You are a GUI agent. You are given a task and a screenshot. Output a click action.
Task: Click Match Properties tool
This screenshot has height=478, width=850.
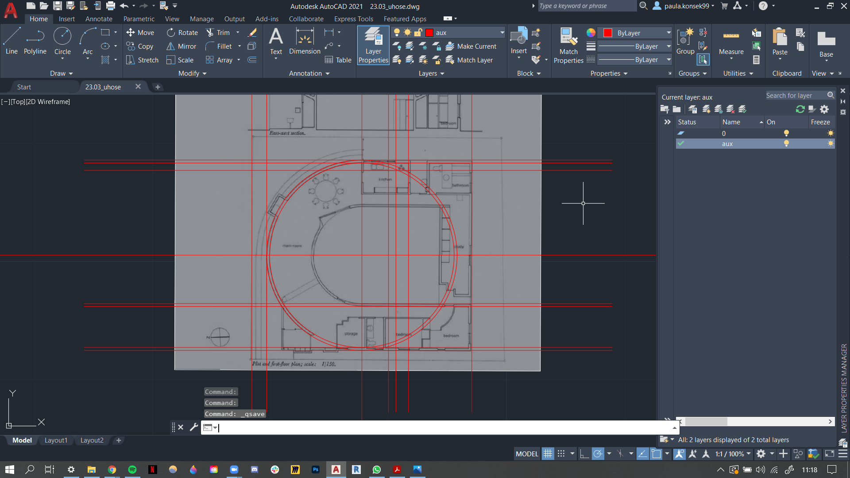568,45
